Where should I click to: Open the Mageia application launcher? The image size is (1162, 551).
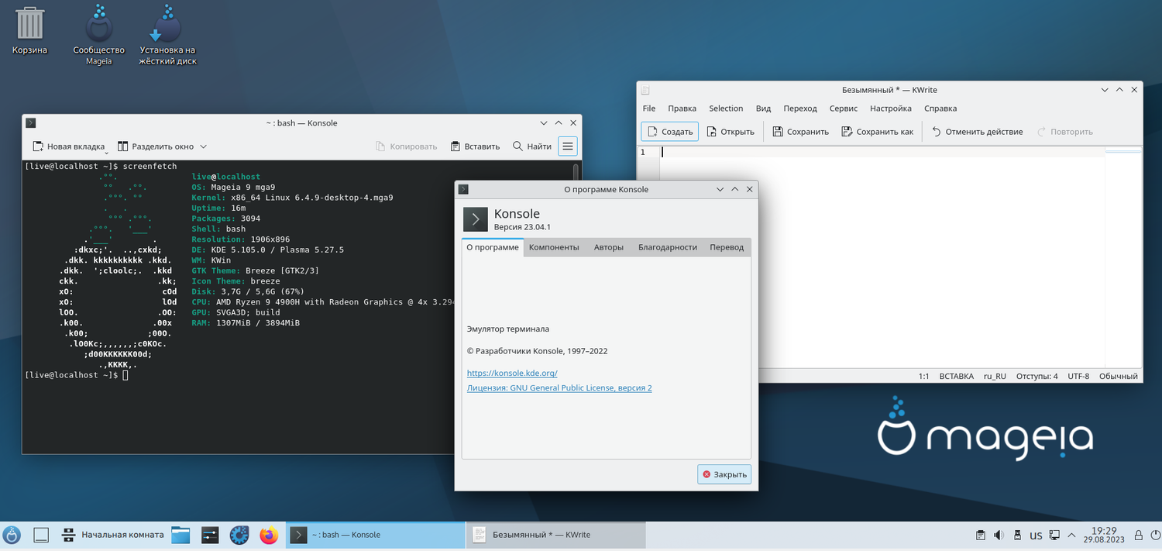click(x=12, y=535)
